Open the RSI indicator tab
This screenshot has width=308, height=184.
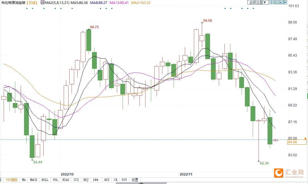point(107,180)
